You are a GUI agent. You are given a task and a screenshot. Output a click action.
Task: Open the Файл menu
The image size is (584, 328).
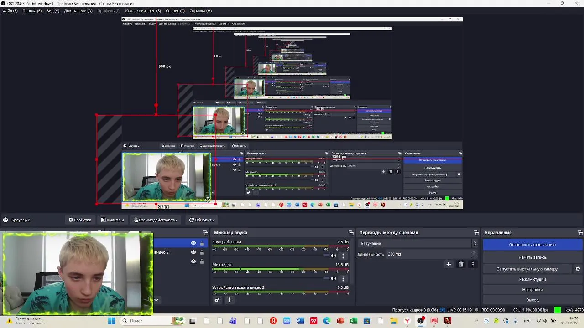pyautogui.click(x=10, y=10)
